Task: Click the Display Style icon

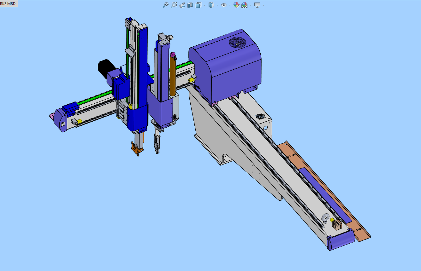Action: point(211,5)
